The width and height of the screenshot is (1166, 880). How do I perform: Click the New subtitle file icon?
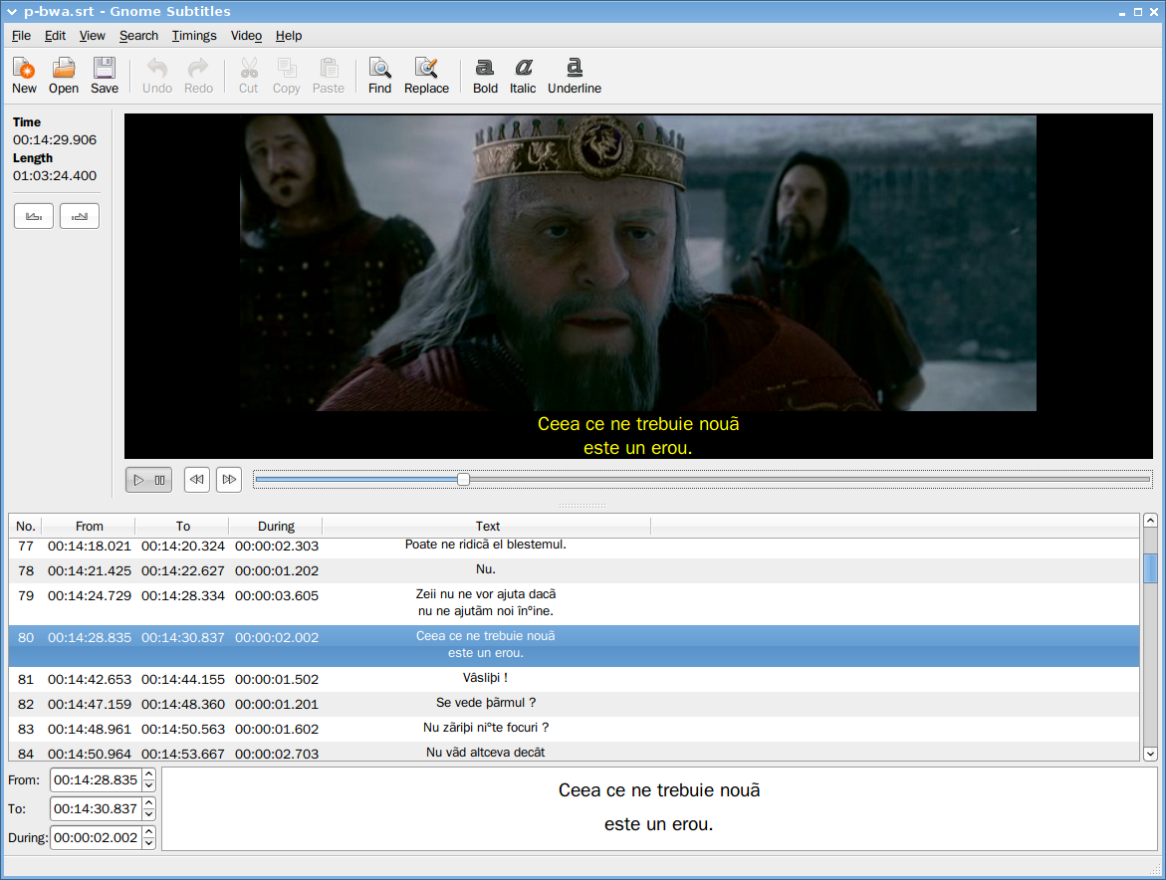[24, 76]
